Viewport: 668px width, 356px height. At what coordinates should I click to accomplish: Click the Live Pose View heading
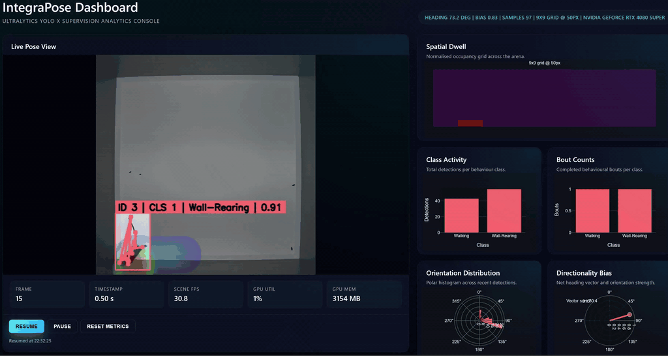point(34,46)
